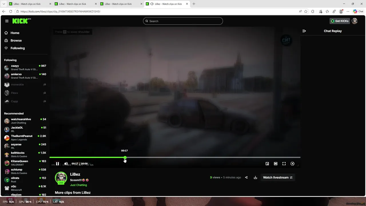366x206 pixels.
Task: Open LiBez channel avatar
Action: [x=61, y=178]
